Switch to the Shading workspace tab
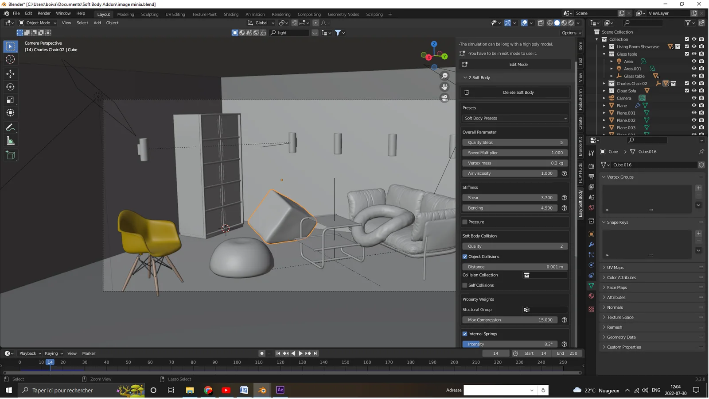Image resolution: width=709 pixels, height=399 pixels. point(231,14)
